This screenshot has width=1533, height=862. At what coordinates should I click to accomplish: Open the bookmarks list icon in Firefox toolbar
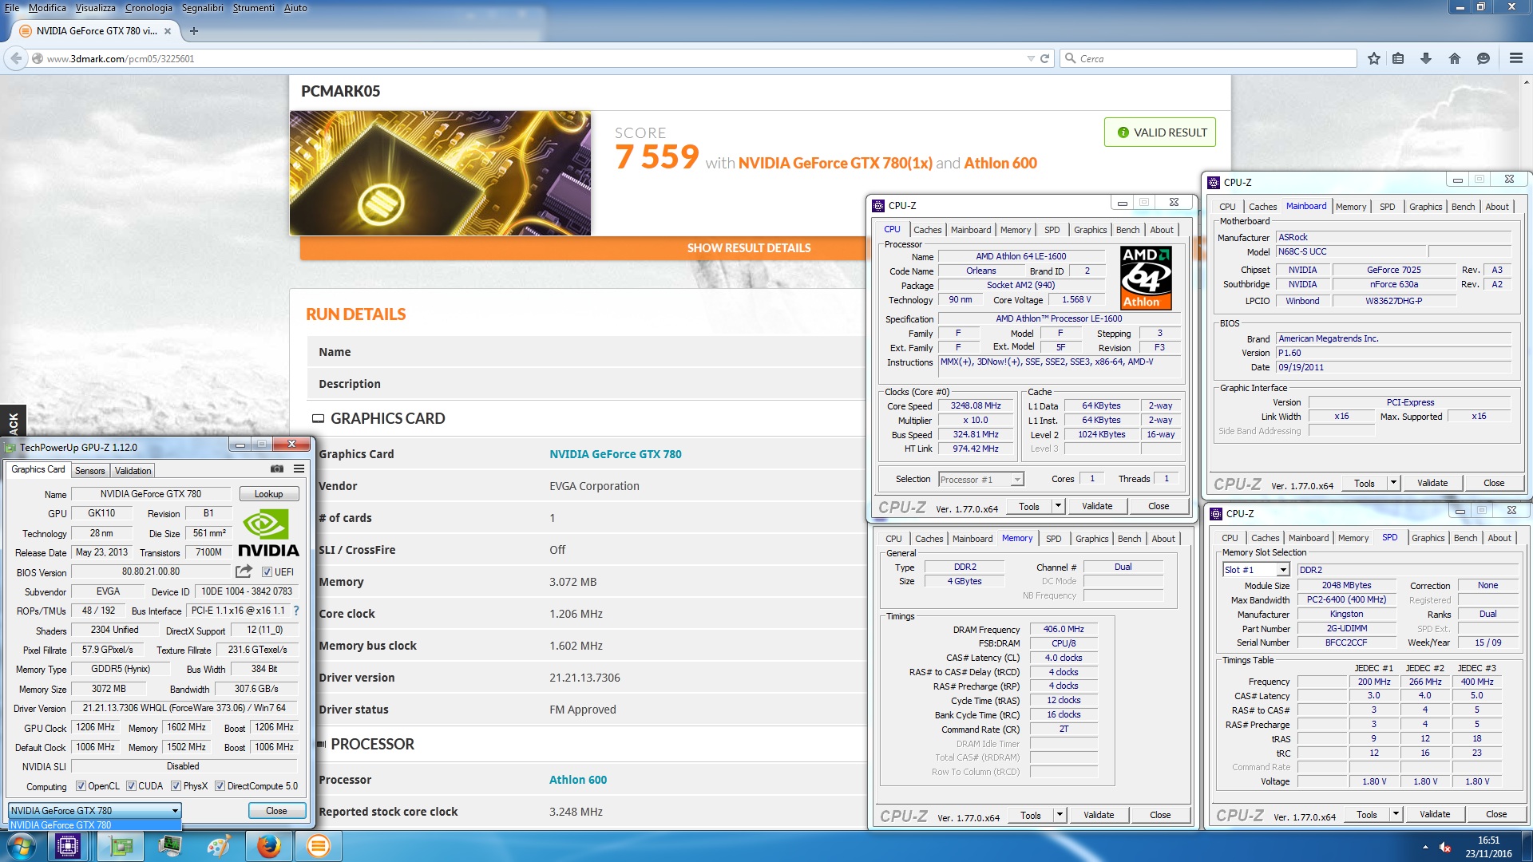point(1398,58)
